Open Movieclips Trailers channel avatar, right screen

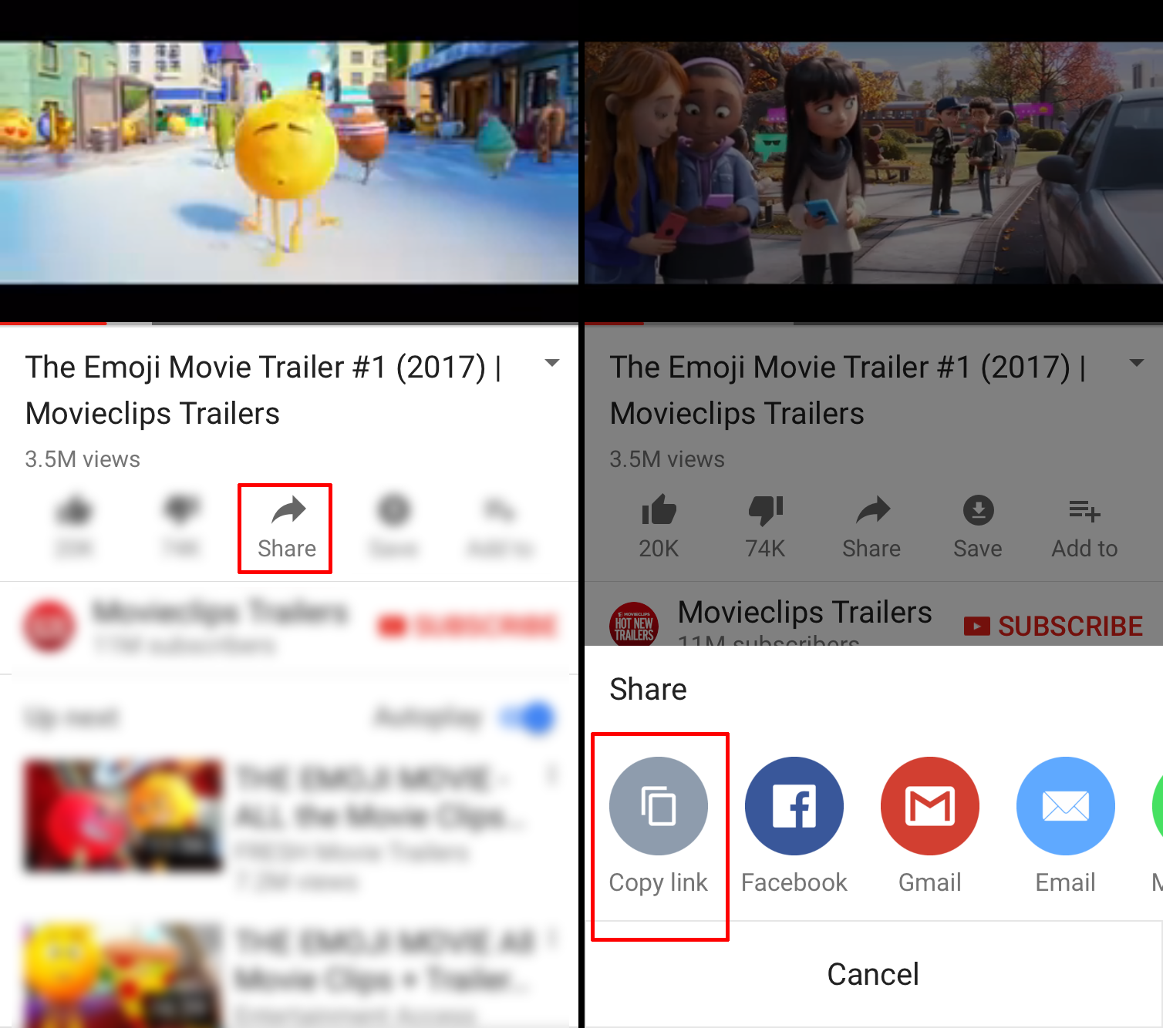click(634, 624)
